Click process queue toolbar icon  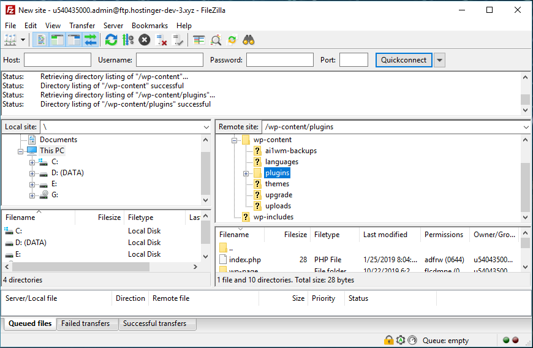click(127, 40)
